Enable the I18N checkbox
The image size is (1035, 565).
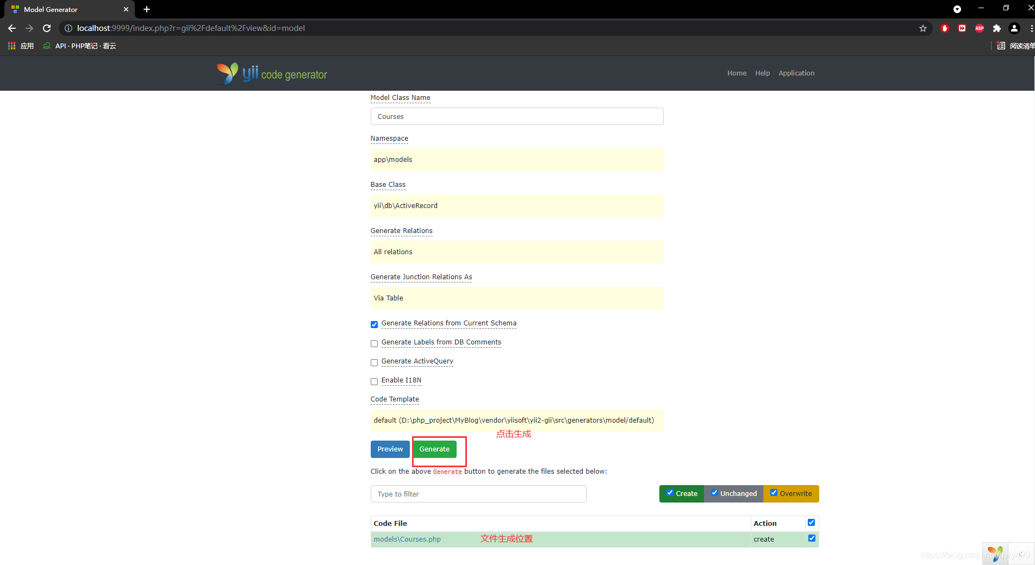click(374, 381)
